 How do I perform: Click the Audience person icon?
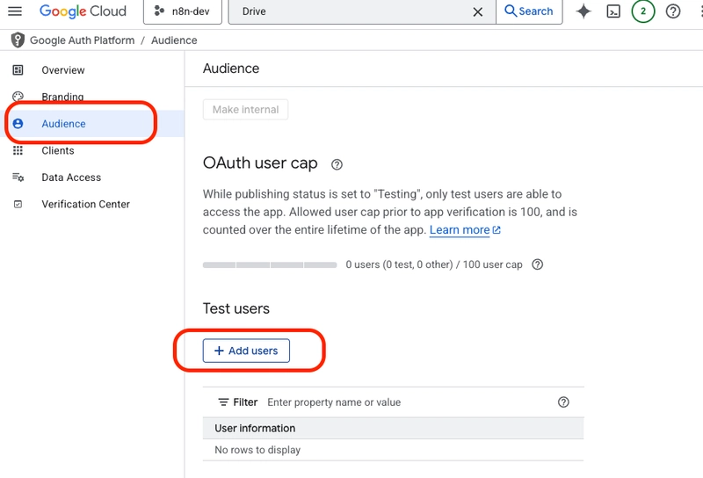tap(18, 124)
